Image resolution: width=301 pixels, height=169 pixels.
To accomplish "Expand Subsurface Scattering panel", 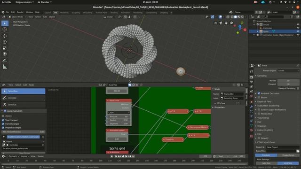I will pos(268,106).
